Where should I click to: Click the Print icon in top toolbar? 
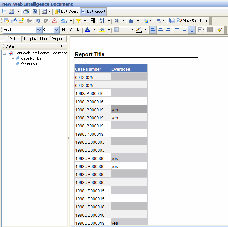point(26,11)
